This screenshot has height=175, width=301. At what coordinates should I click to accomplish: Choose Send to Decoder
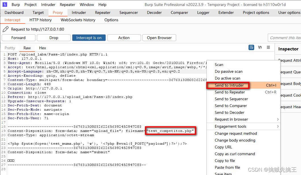point(243,112)
